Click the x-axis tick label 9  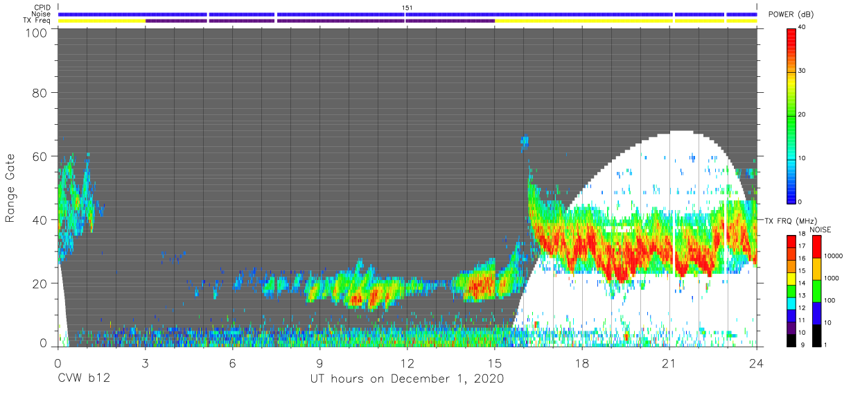(x=319, y=363)
